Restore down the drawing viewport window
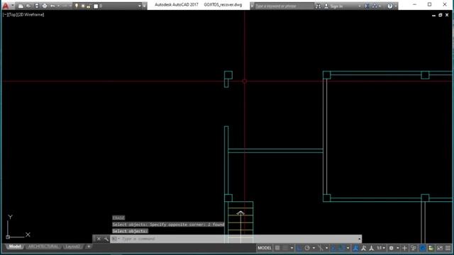 [x=440, y=15]
